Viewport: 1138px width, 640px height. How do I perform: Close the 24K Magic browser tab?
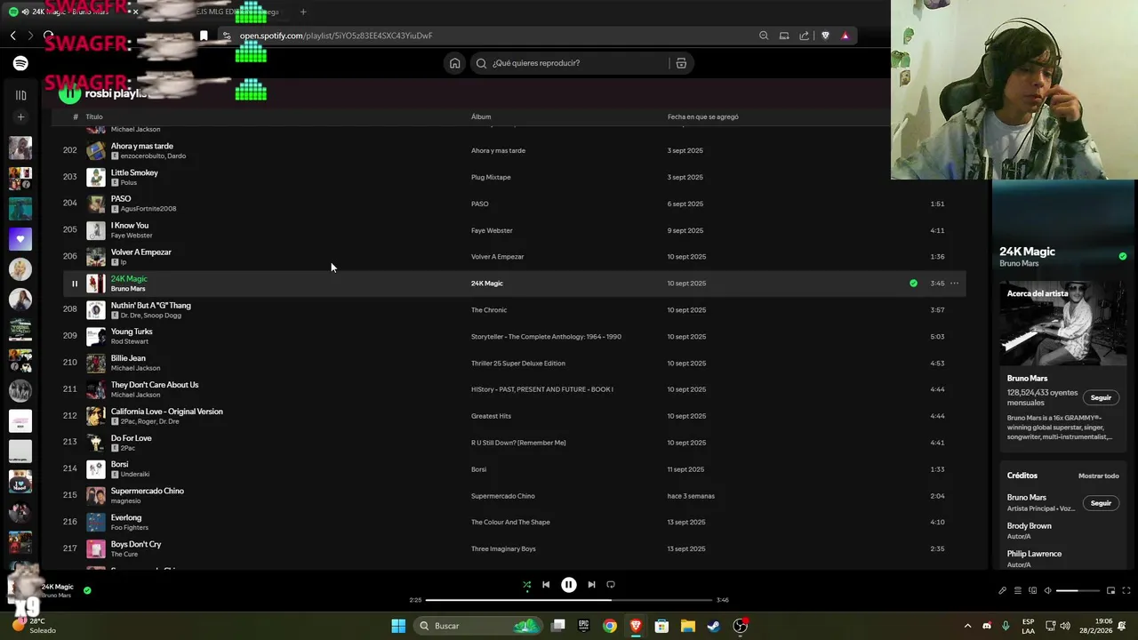pyautogui.click(x=135, y=12)
